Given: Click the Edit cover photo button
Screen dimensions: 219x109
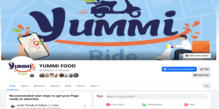Looking at the screenshot, I should pos(197,56).
